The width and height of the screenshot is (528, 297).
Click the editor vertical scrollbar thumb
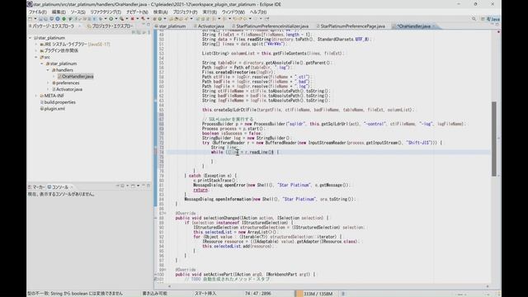(494, 139)
